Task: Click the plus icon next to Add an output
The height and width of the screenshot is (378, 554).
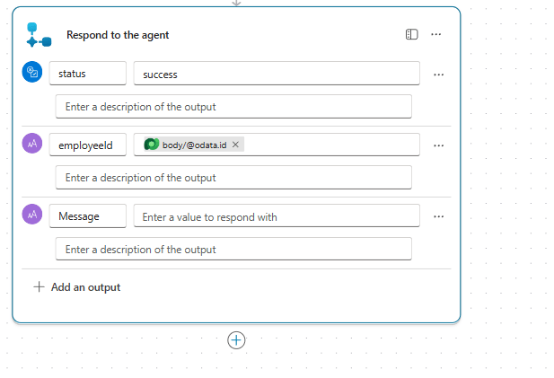Action: [39, 287]
